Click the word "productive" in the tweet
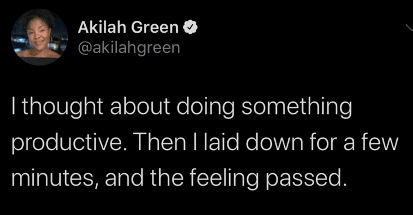Screen dimensions: 413x215 pyautogui.click(x=64, y=143)
